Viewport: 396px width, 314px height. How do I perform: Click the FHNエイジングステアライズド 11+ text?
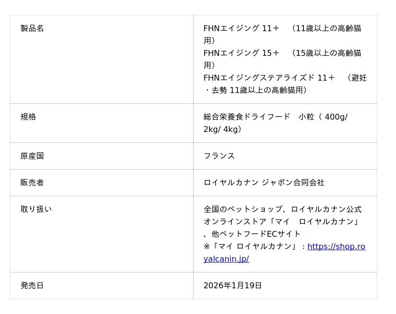pyautogui.click(x=269, y=78)
